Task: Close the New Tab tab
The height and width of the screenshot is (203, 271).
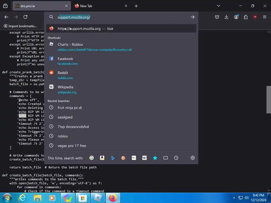Action: (126, 6)
